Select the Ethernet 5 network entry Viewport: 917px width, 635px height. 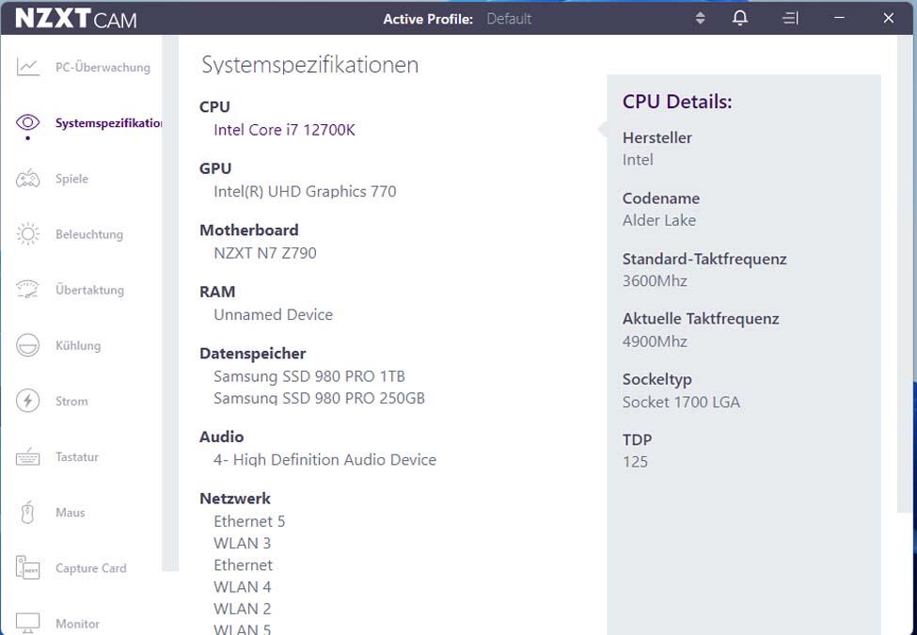249,521
